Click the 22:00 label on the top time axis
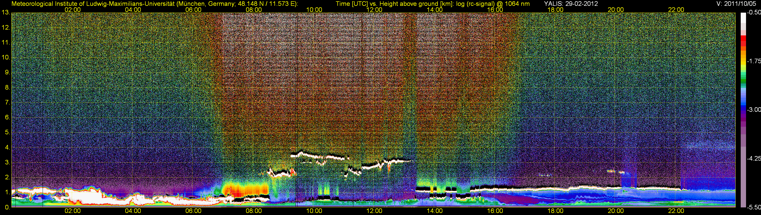 [x=676, y=10]
